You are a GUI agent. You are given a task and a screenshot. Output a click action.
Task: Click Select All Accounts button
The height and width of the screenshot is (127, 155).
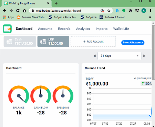coord(133,43)
